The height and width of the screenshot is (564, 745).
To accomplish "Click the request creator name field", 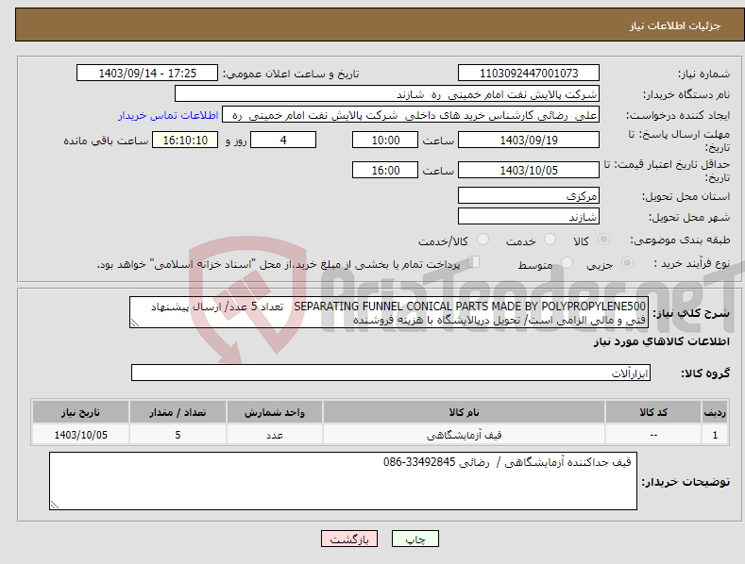I will (411, 115).
